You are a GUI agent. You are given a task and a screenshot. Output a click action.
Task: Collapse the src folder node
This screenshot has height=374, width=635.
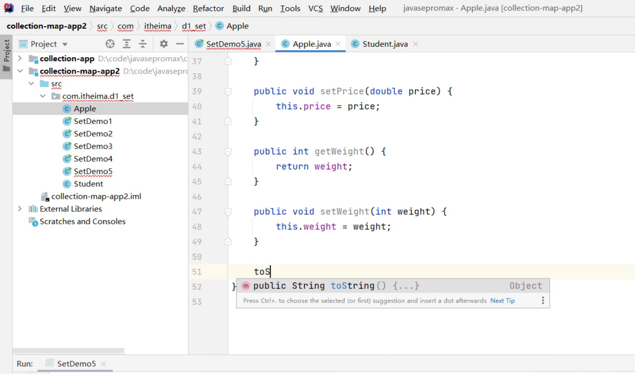(x=31, y=83)
